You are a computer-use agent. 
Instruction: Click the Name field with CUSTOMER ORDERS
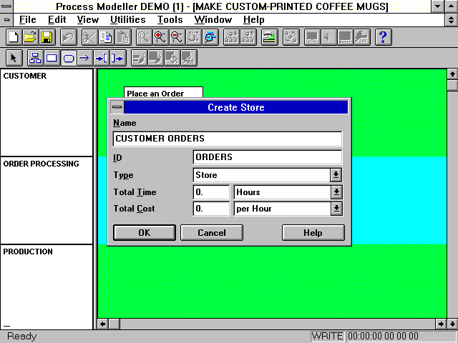coord(227,139)
